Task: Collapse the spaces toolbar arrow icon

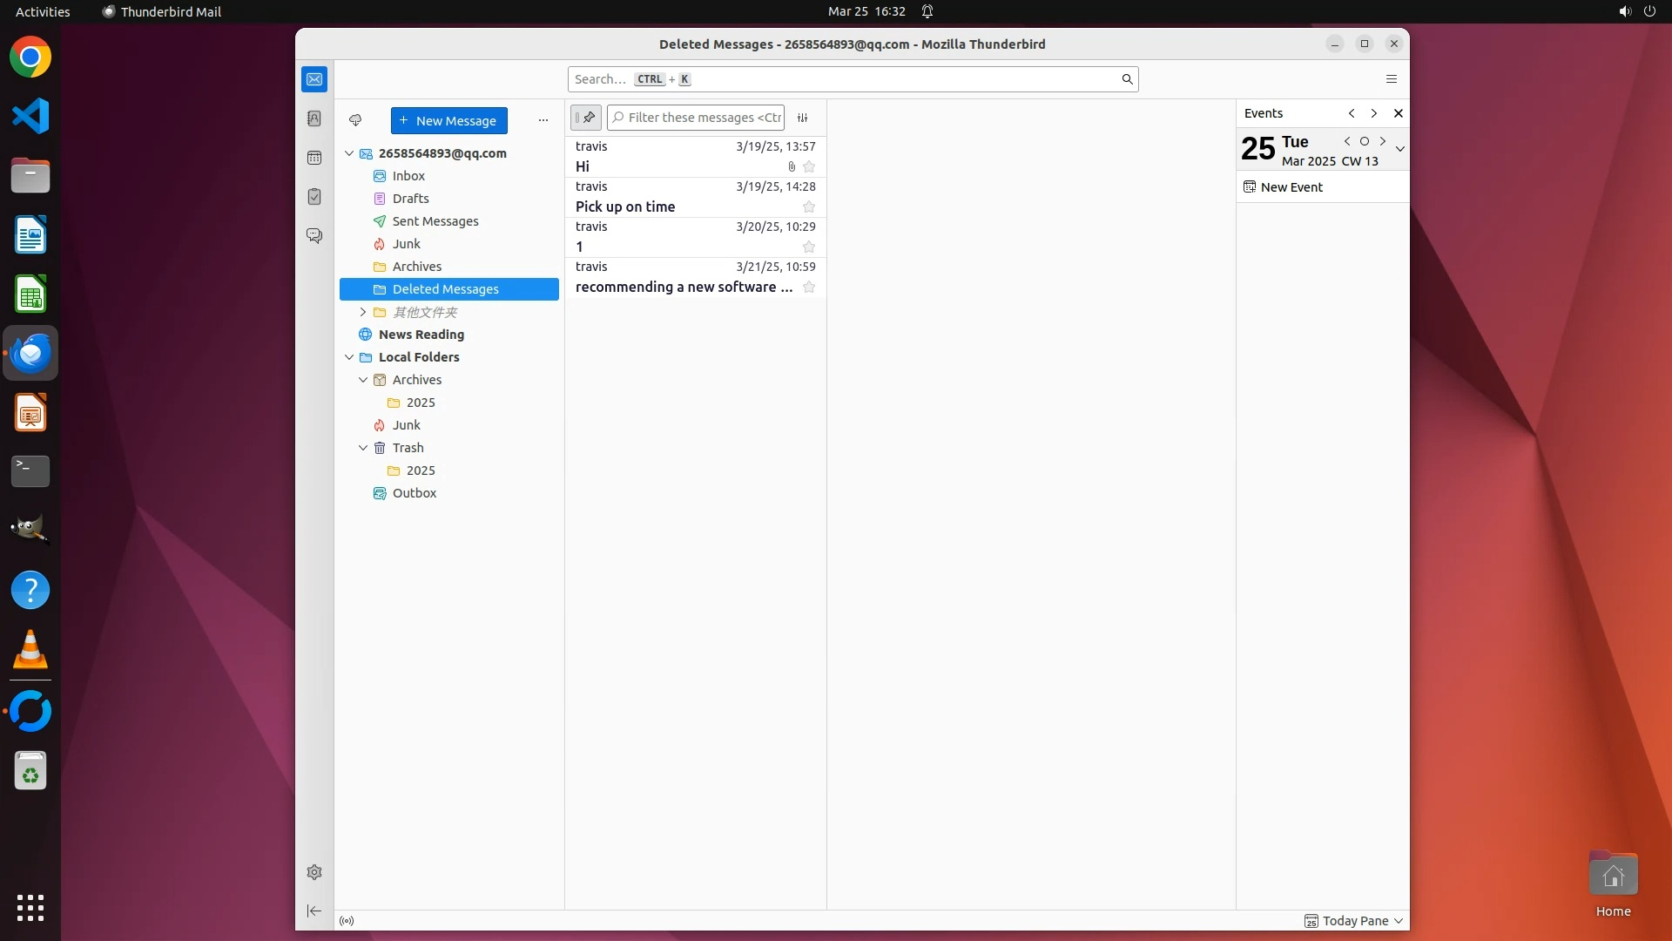Action: point(314,911)
